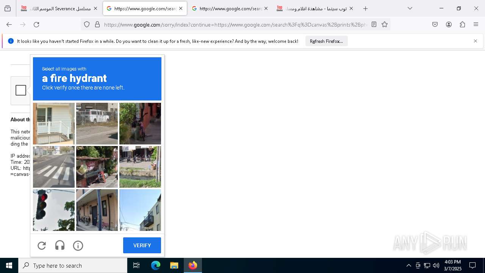485x273 pixels.
Task: Select the blue sky building image
Action: [x=140, y=210]
